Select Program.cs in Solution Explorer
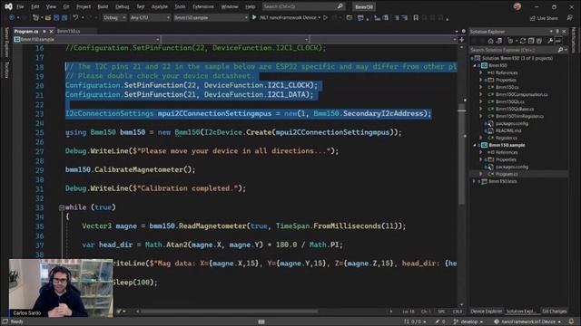This screenshot has width=581, height=326. (507, 174)
